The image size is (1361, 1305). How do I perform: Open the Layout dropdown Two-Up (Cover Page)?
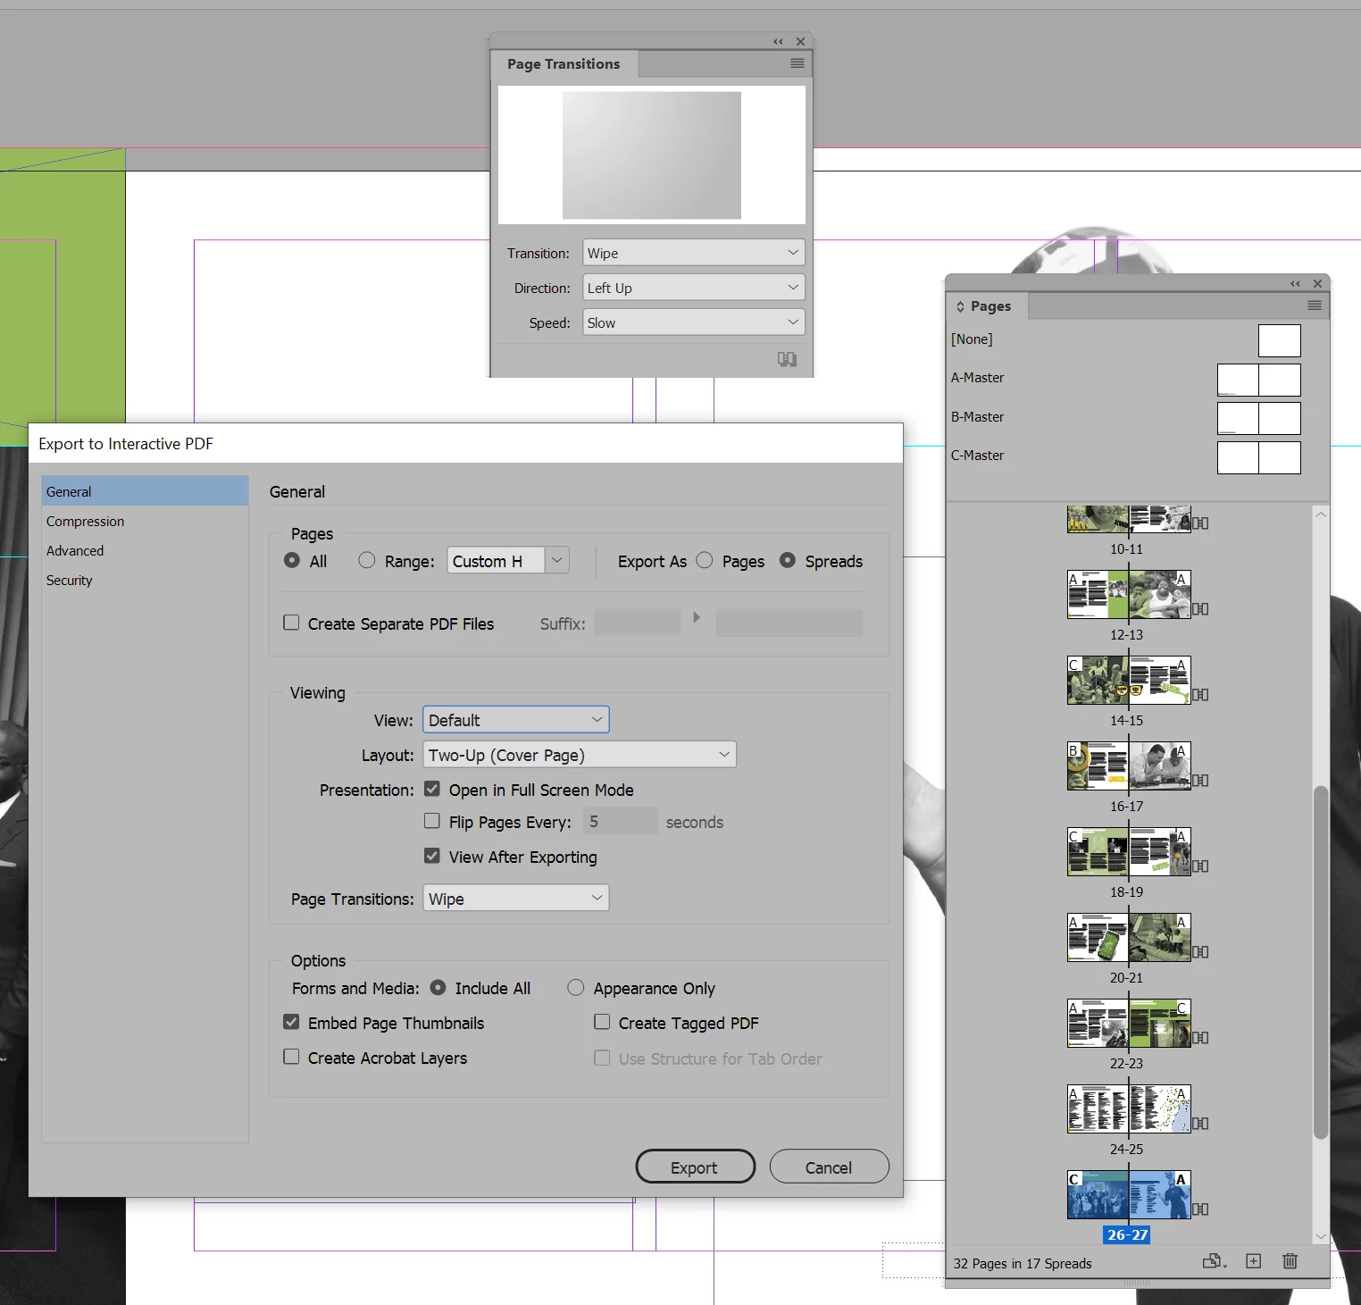tap(580, 755)
